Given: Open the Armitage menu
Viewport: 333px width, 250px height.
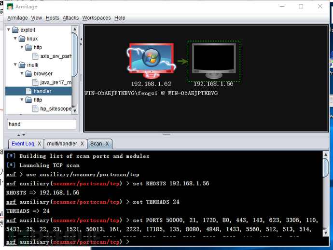Looking at the screenshot, I should [17, 18].
